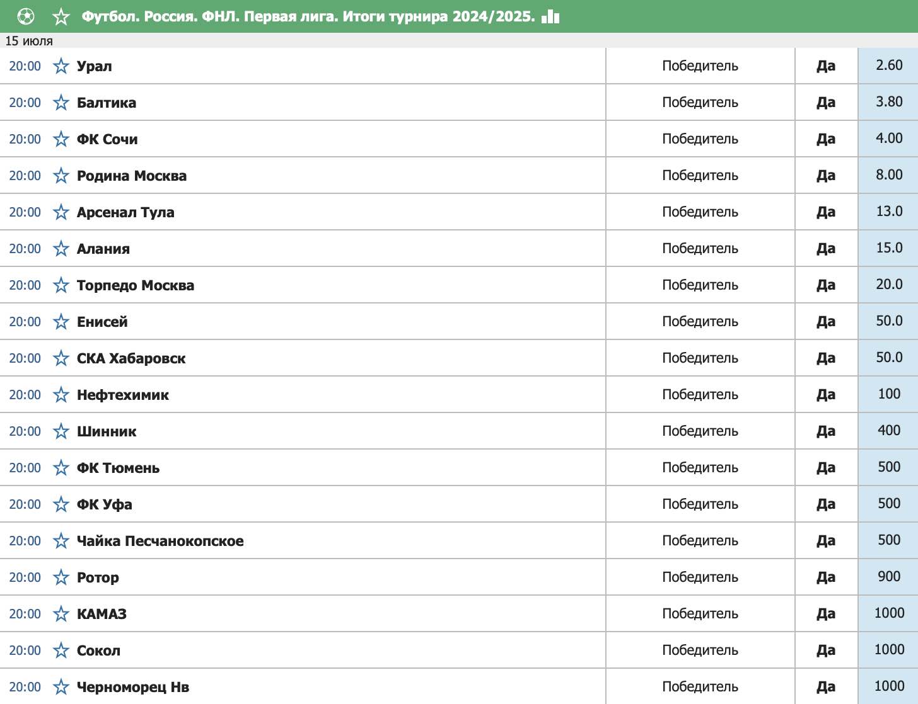The height and width of the screenshot is (704, 918).
Task: Click the 20:00 time in ФК Уфа row
Action: click(25, 504)
